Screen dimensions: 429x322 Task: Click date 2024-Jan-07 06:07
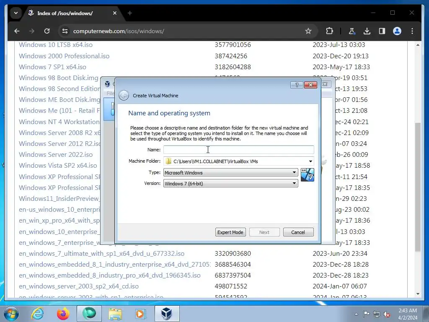(340, 286)
